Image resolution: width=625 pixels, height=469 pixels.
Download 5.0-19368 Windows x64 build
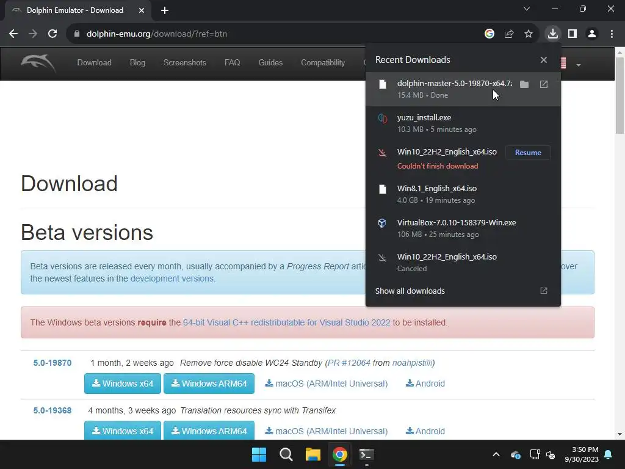(122, 431)
